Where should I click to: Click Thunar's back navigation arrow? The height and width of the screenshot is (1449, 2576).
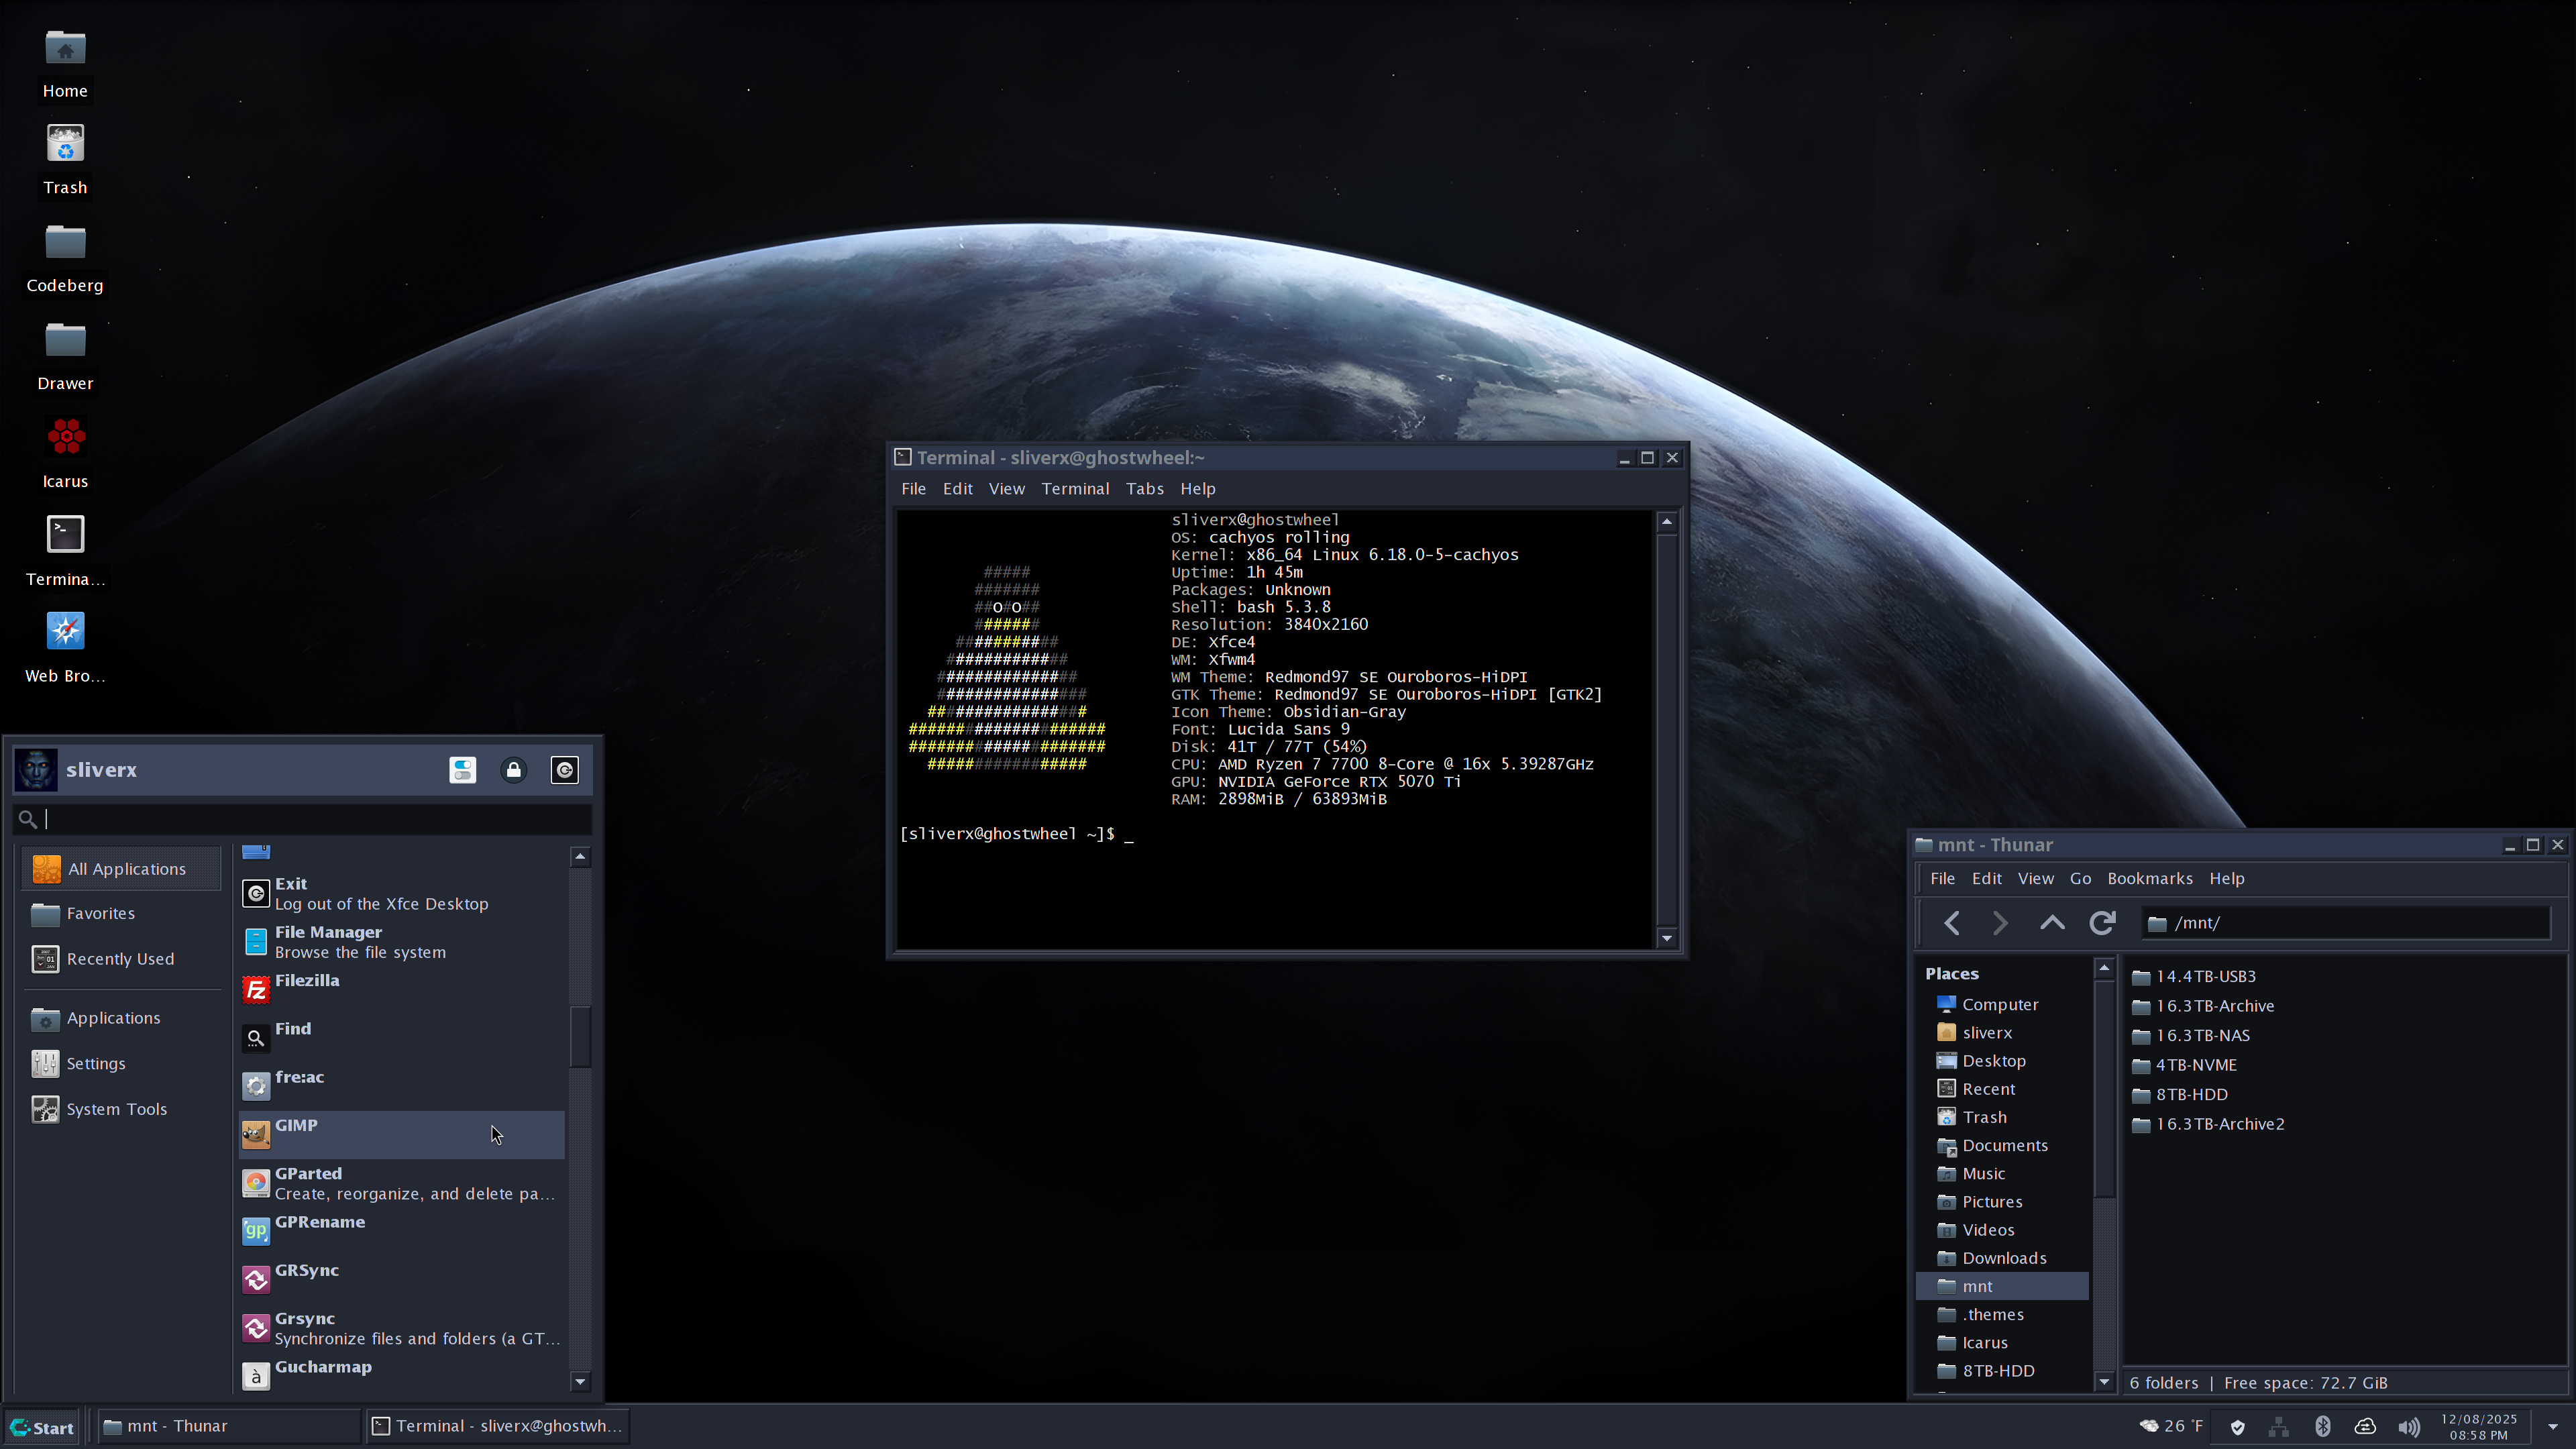click(1951, 923)
